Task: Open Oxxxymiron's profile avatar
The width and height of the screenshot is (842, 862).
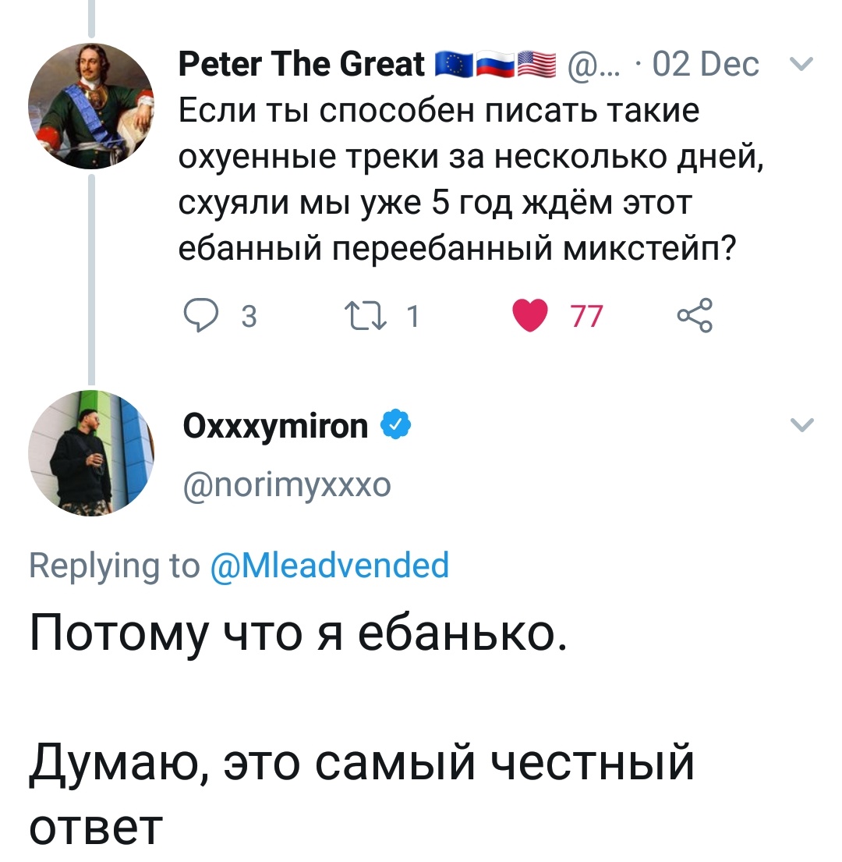Action: 91,452
